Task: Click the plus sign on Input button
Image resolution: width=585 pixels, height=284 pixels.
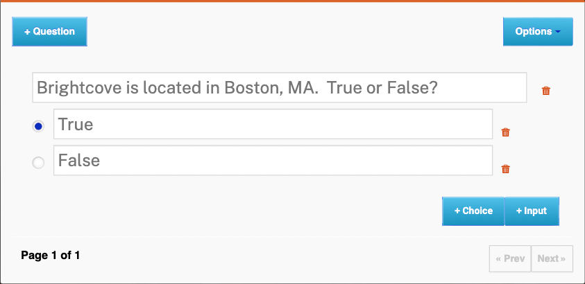Action: point(519,211)
